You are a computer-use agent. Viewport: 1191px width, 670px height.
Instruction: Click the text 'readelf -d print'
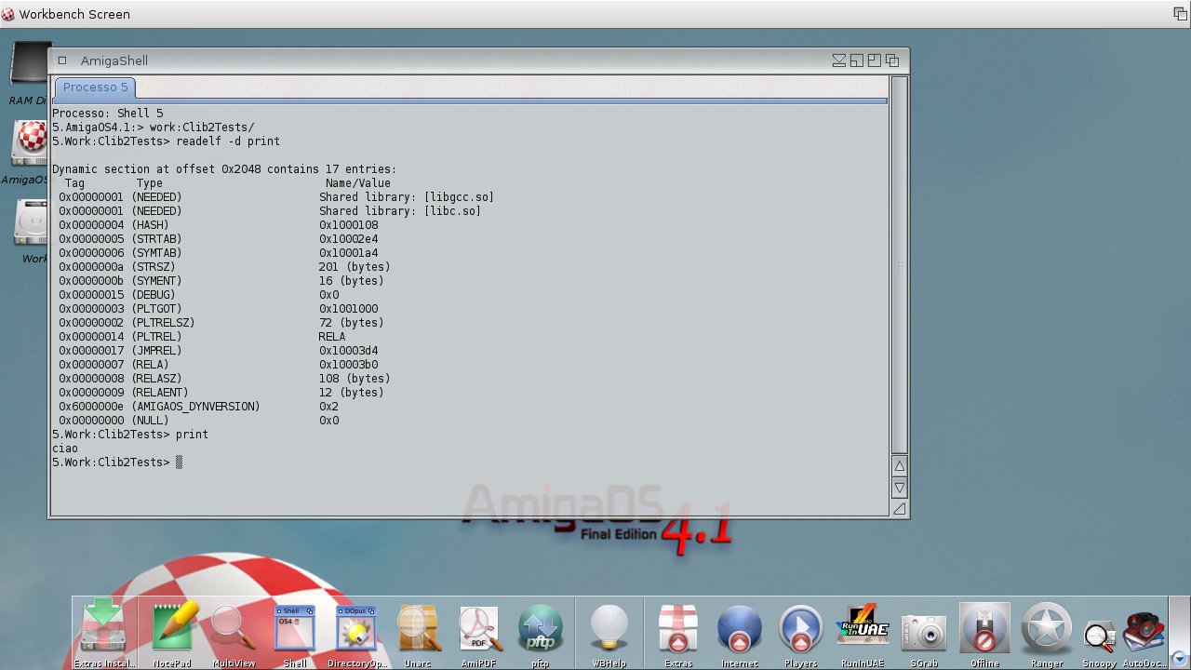pyautogui.click(x=228, y=141)
